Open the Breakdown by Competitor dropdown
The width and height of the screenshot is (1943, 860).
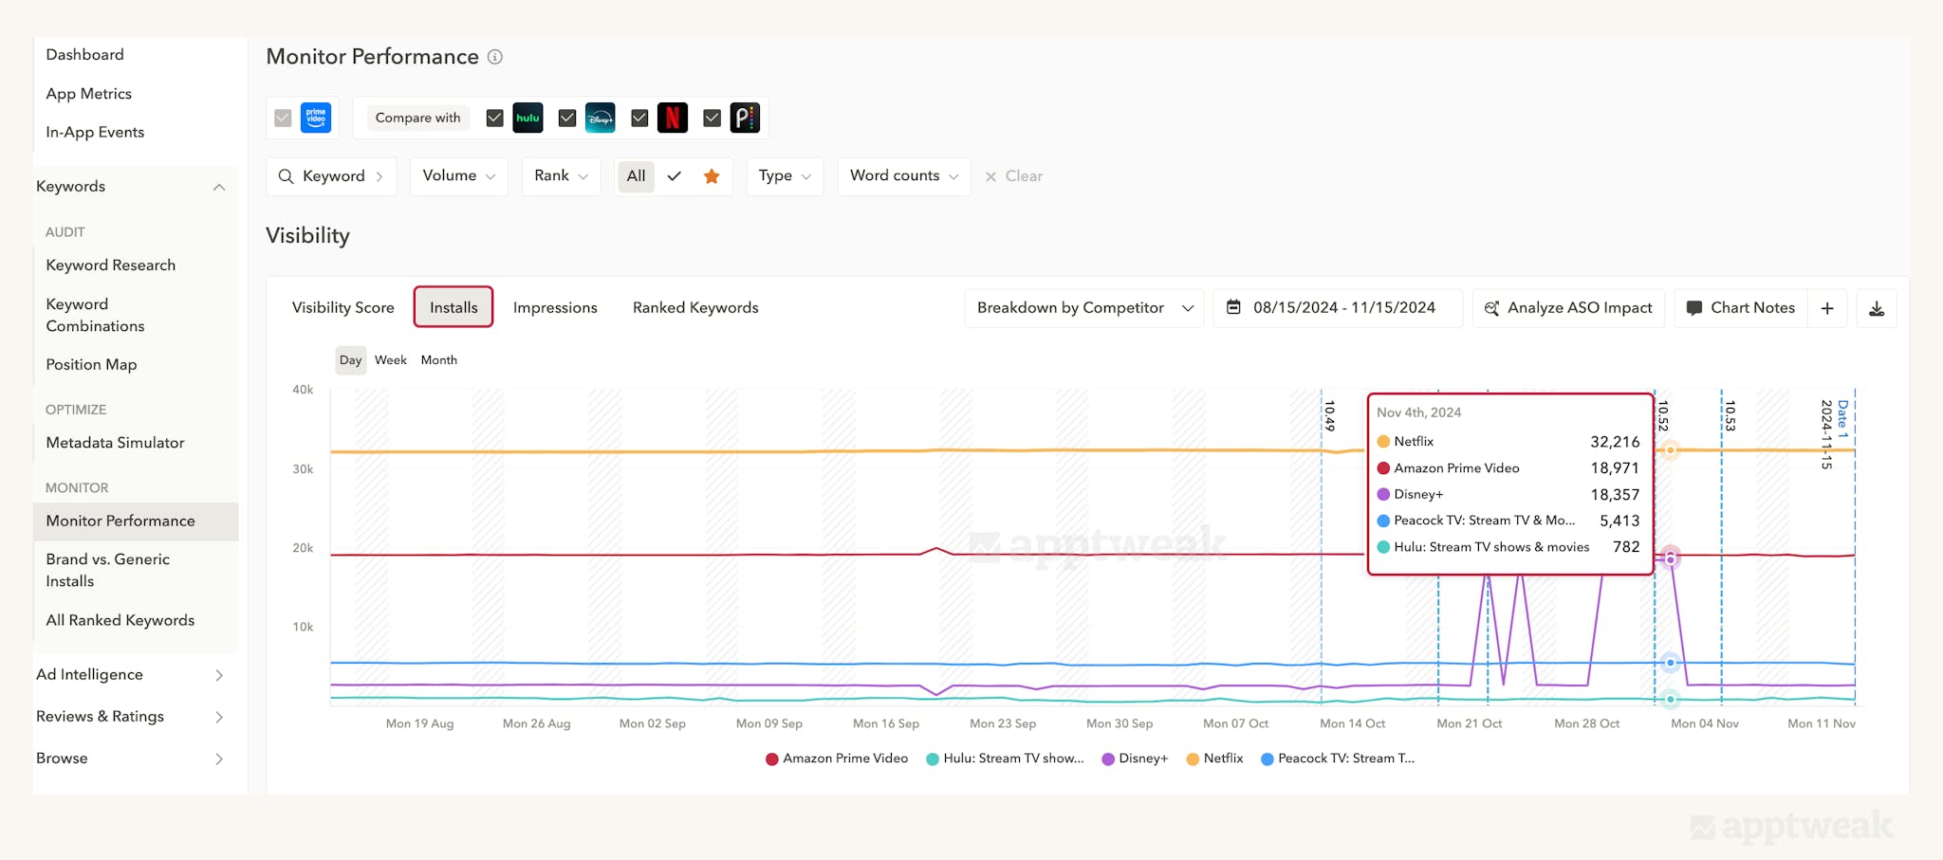(x=1082, y=307)
